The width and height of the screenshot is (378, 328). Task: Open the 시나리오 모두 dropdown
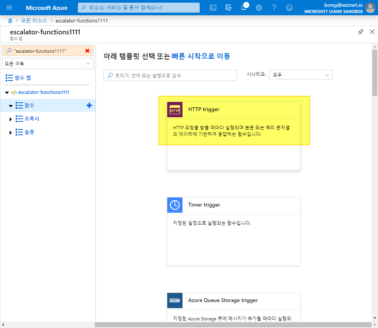point(300,75)
